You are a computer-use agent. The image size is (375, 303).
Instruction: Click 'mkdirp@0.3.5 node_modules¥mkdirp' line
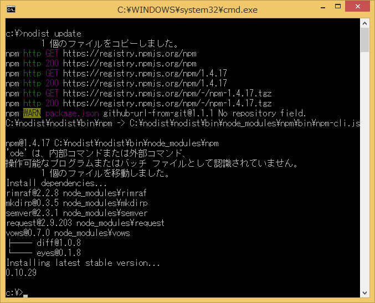click(77, 203)
